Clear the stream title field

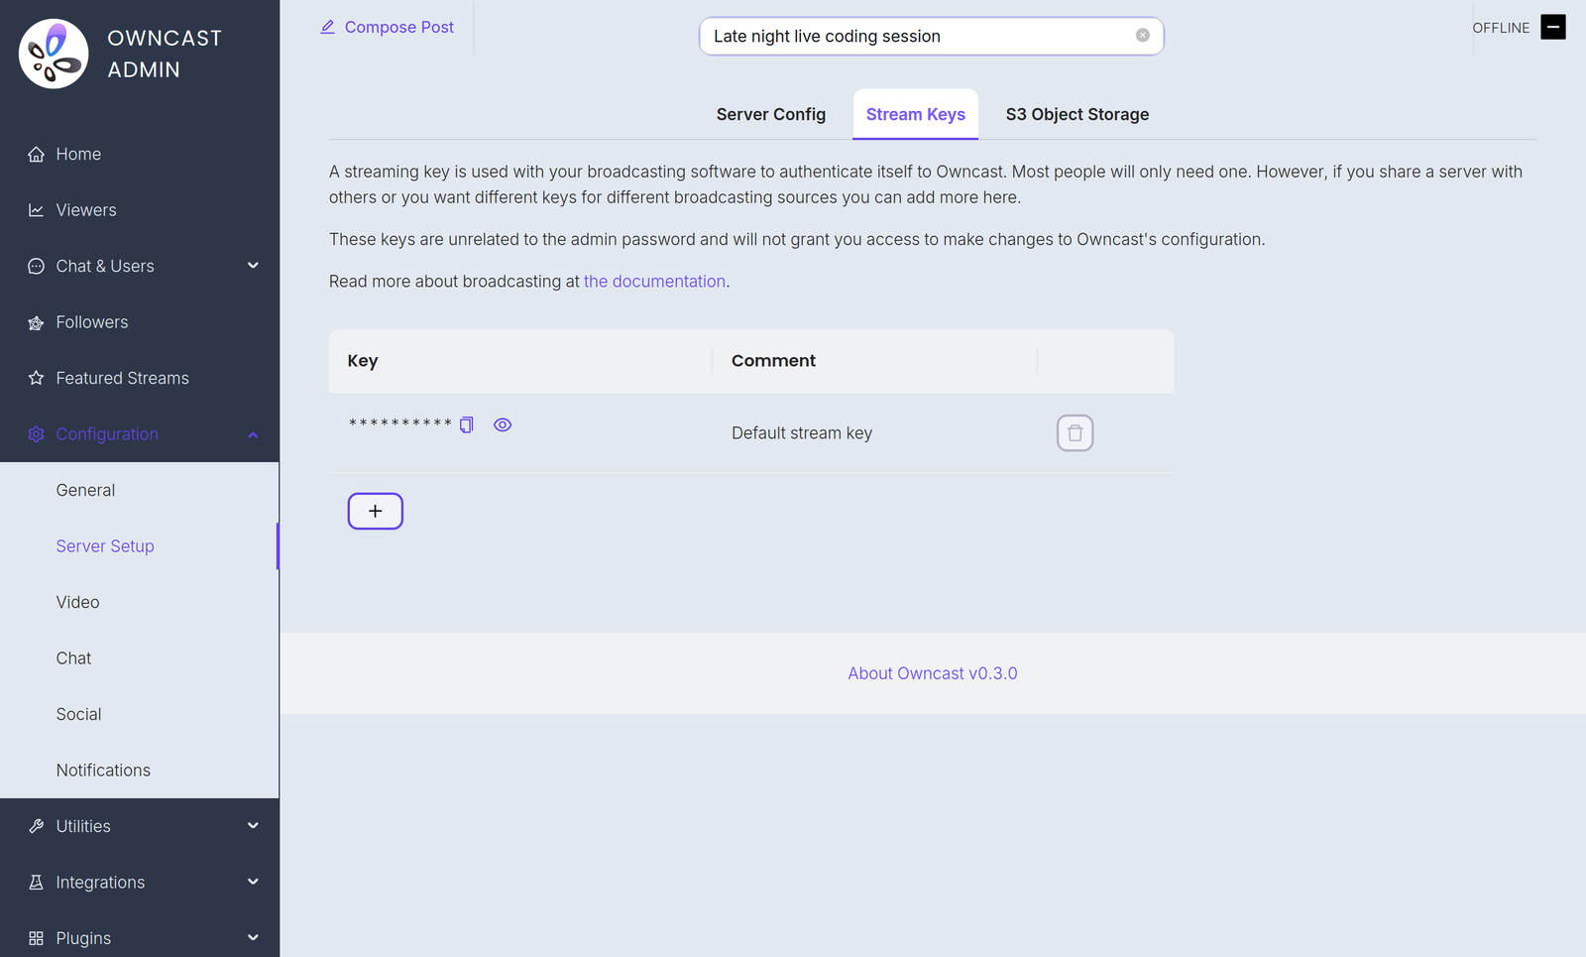point(1143,36)
